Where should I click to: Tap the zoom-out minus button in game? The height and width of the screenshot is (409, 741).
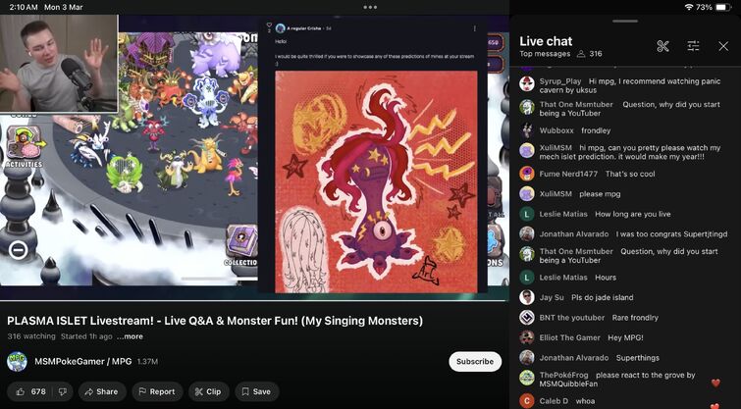pyautogui.click(x=18, y=249)
